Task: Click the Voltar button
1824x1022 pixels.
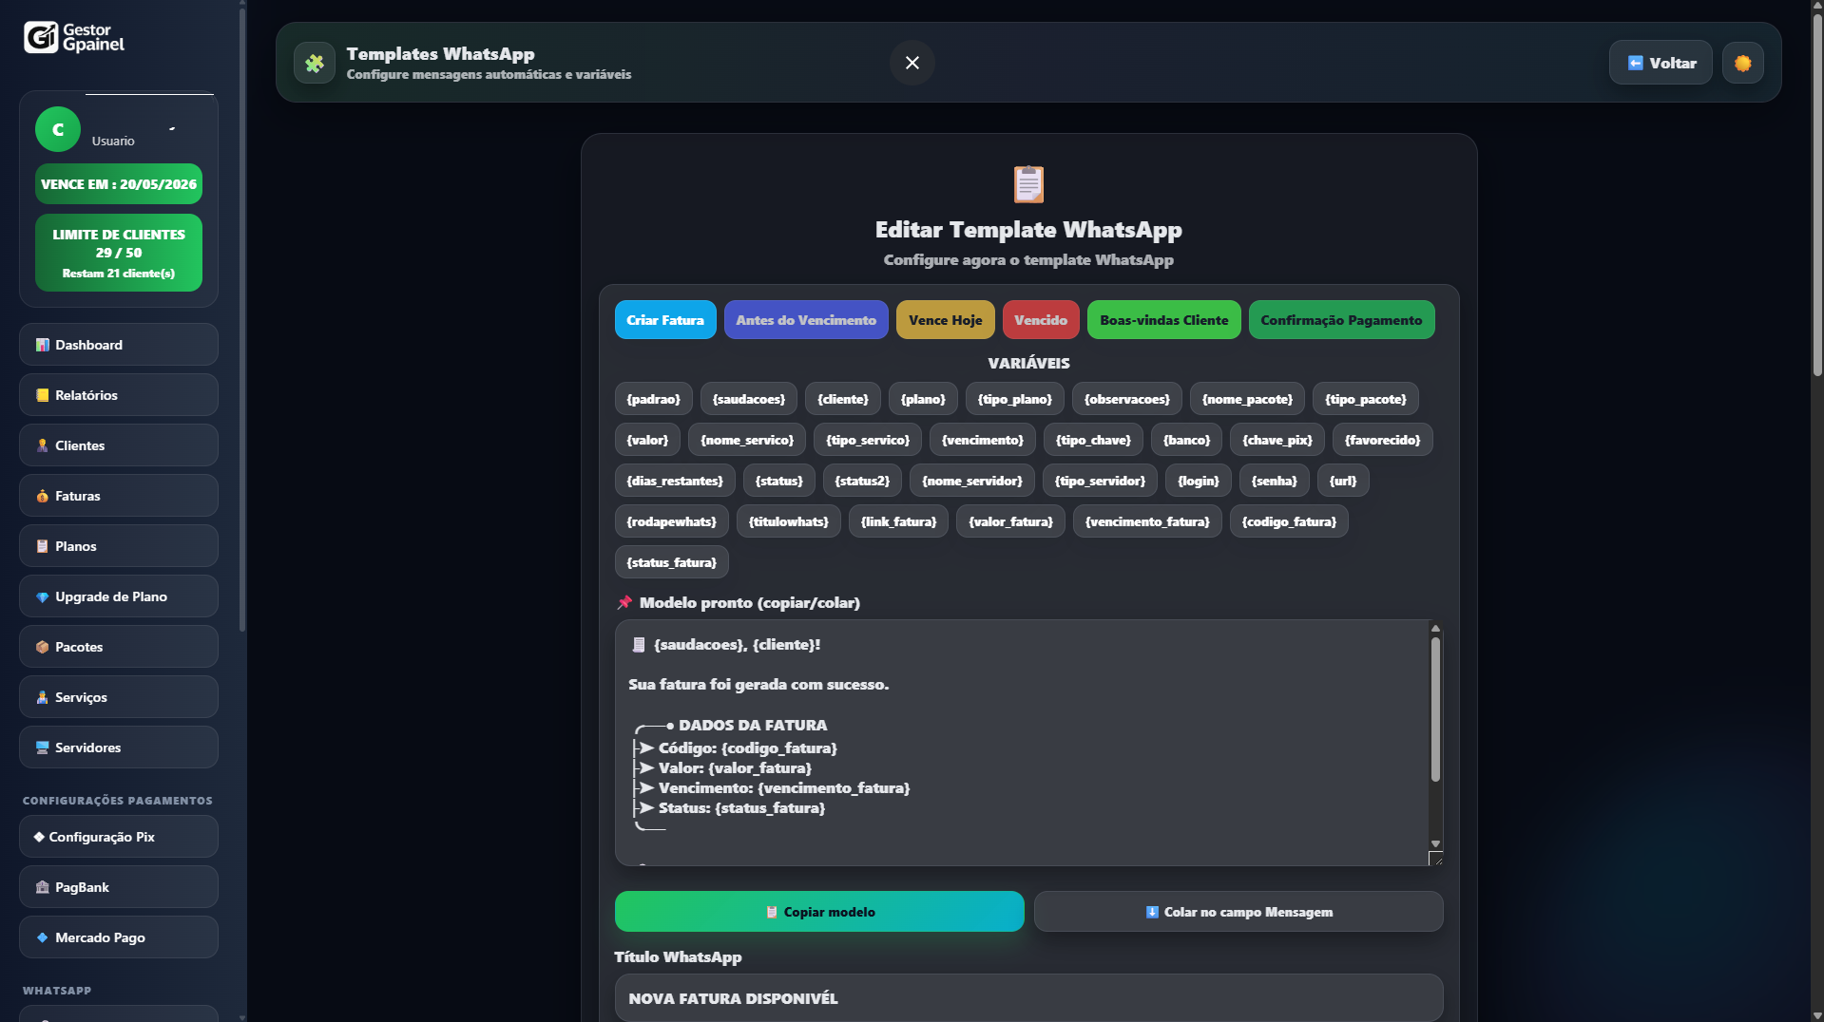Action: [x=1660, y=63]
